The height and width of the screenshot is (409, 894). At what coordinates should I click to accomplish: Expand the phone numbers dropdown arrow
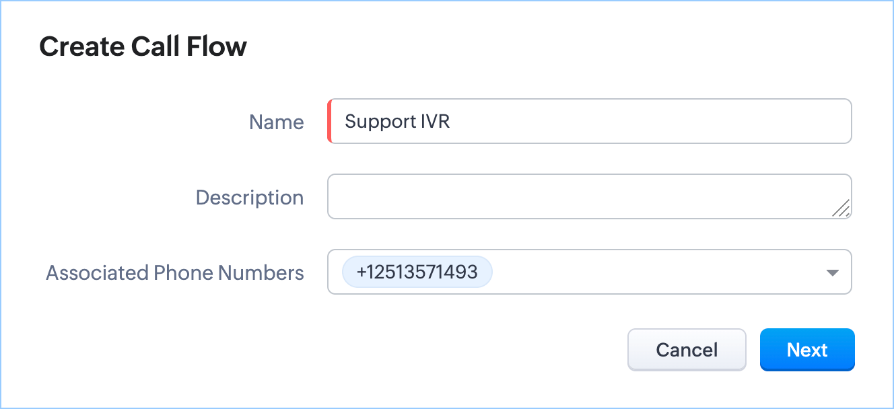(832, 272)
